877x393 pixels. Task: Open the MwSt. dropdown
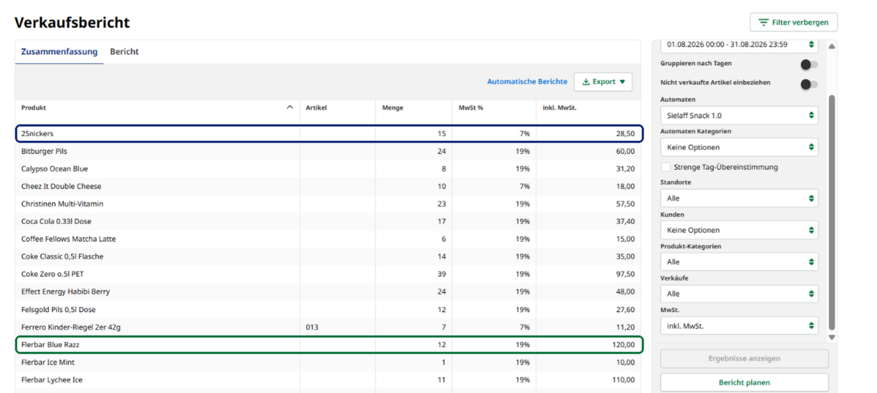click(739, 326)
